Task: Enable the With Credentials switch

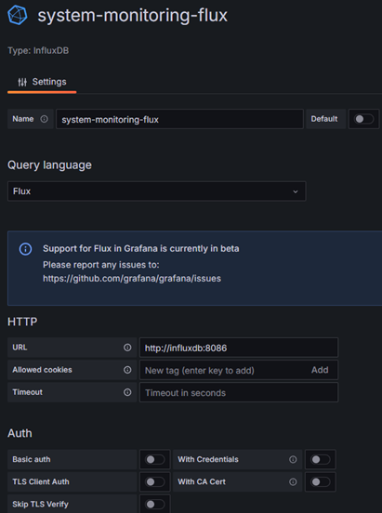Action: tap(320, 460)
